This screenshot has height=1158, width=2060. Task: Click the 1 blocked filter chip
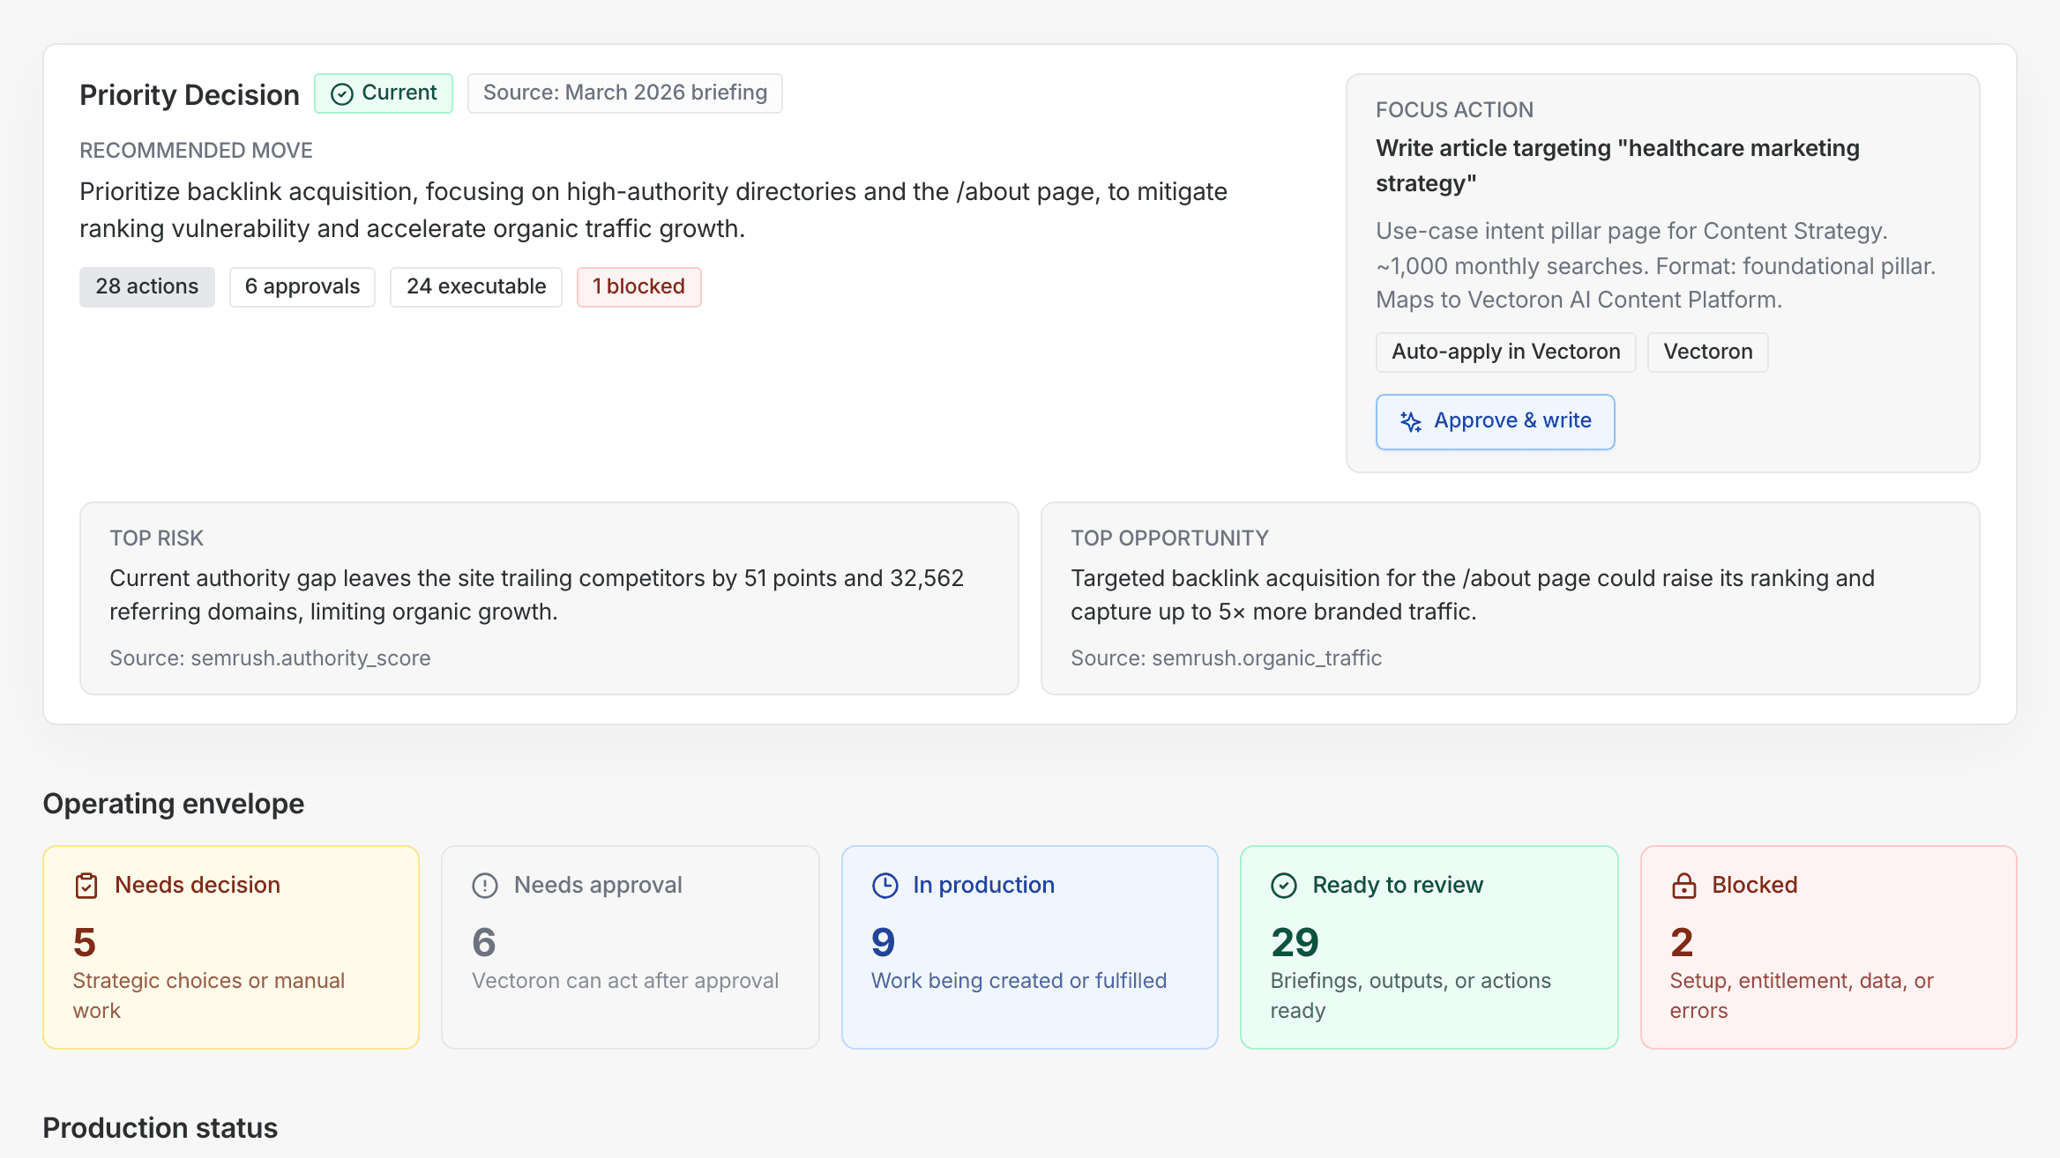638,286
